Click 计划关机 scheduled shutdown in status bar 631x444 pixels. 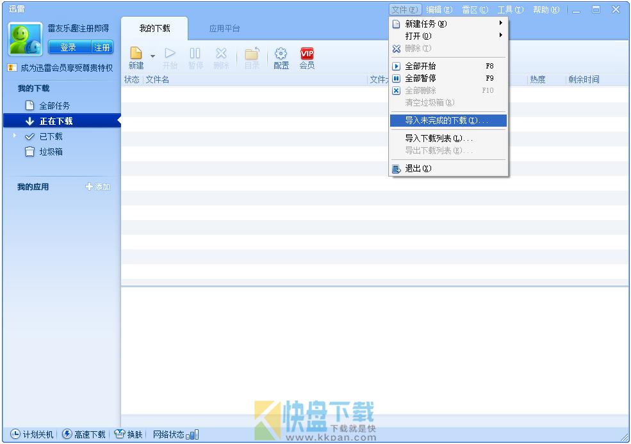[x=32, y=434]
